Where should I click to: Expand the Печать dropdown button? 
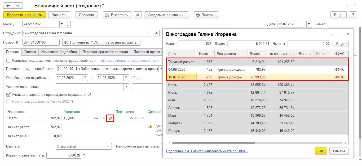pyautogui.click(x=206, y=15)
